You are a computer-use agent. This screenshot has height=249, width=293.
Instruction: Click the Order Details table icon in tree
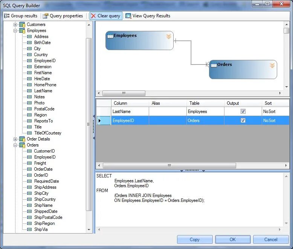point(22,139)
